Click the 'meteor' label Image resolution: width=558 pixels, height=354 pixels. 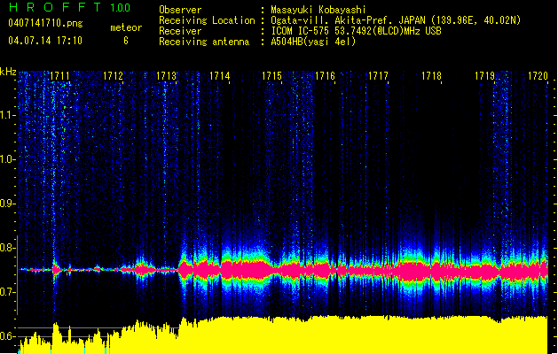point(126,27)
